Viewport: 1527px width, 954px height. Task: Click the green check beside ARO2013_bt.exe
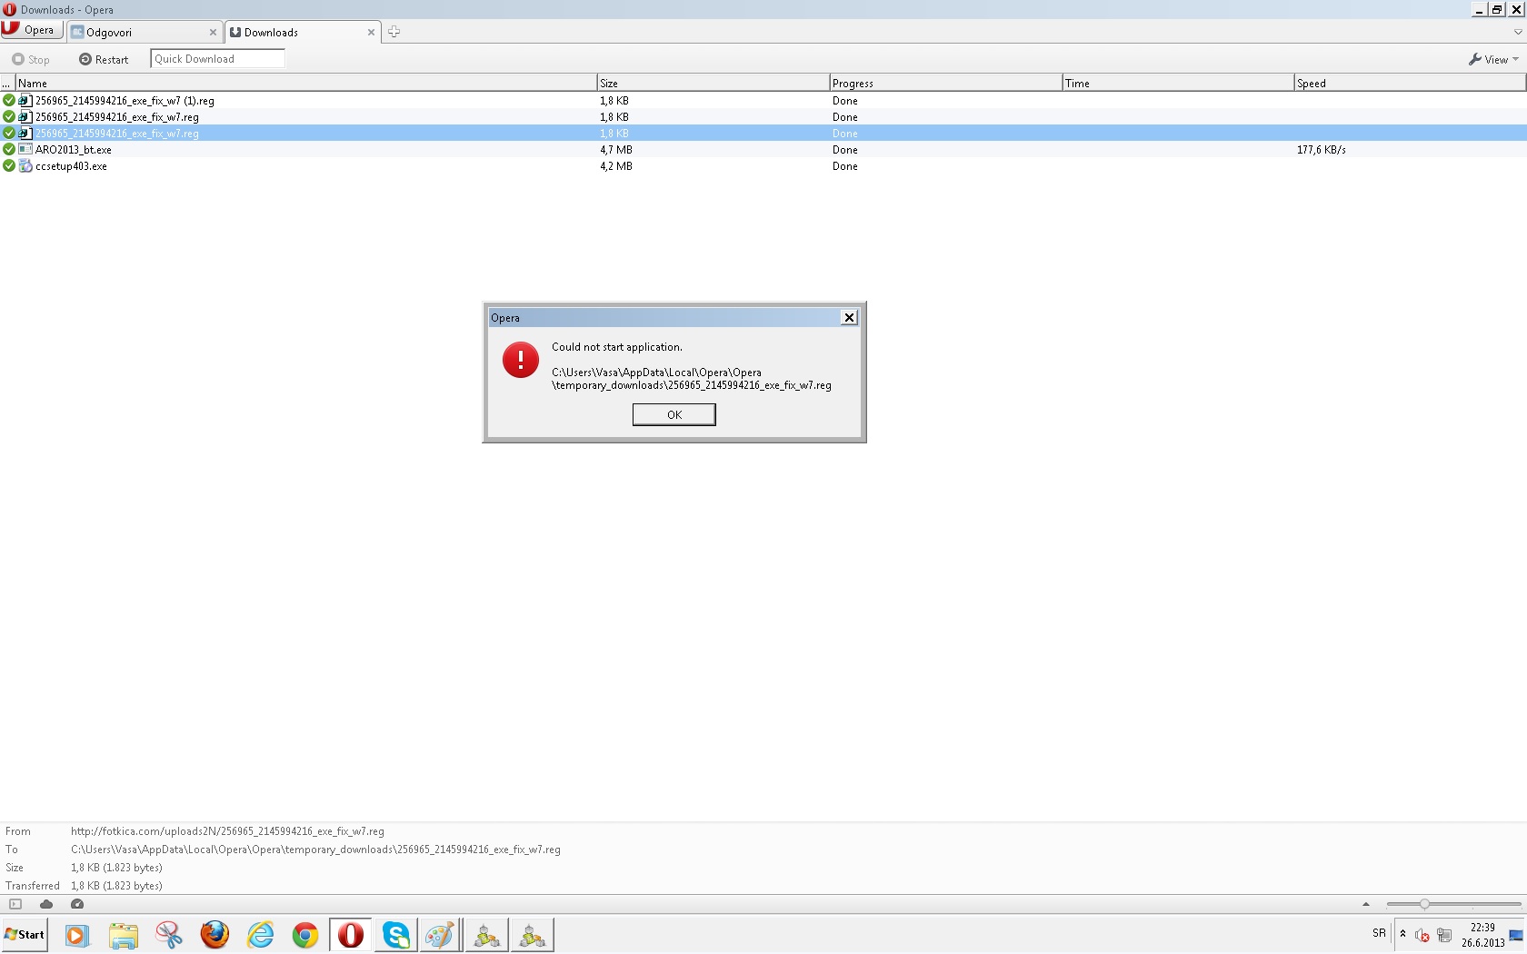coord(9,150)
